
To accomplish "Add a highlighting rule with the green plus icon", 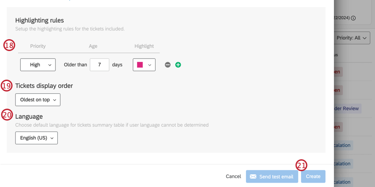I will click(178, 65).
